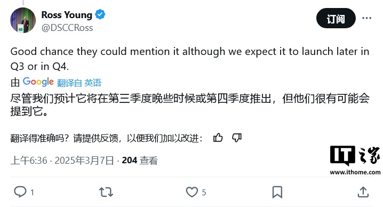383x207 pixels.
Task: Share the tweet via upload arrow icon
Action: click(x=363, y=192)
